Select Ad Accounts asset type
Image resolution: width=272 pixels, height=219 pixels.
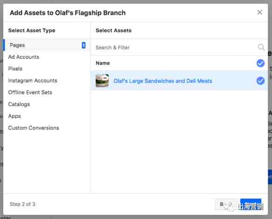click(24, 57)
